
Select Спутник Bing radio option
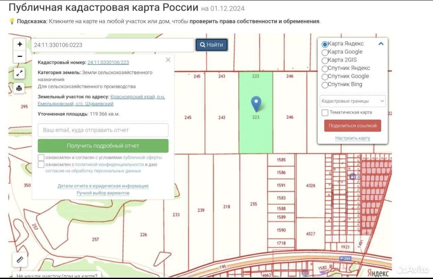[x=325, y=85]
